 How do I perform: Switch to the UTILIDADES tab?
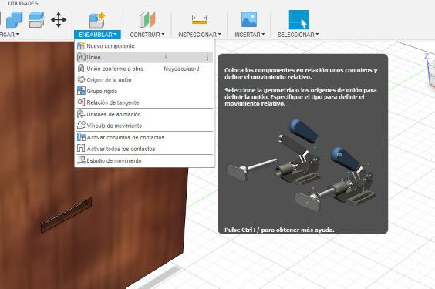coord(22,3)
